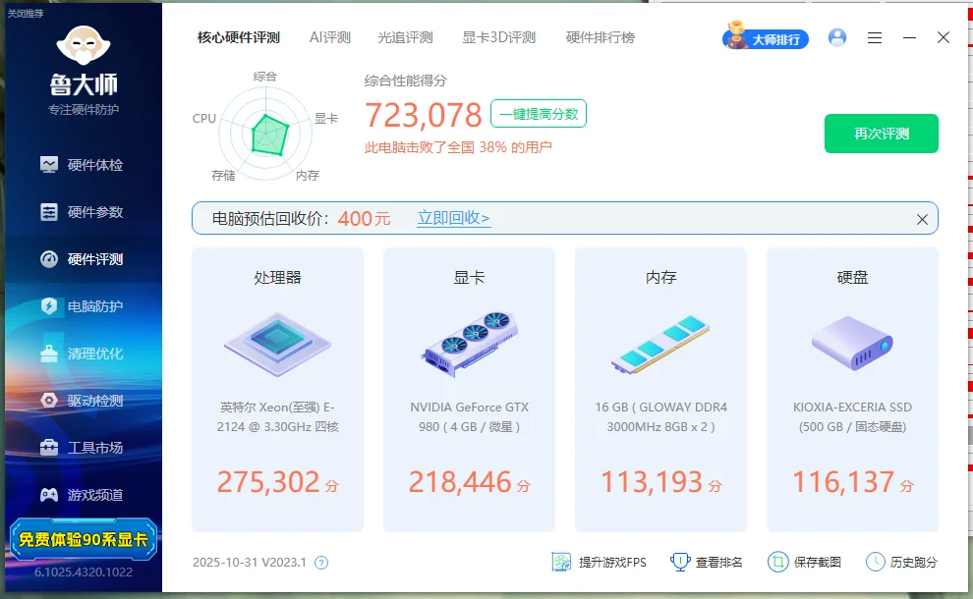Click the user account avatar icon

click(837, 37)
